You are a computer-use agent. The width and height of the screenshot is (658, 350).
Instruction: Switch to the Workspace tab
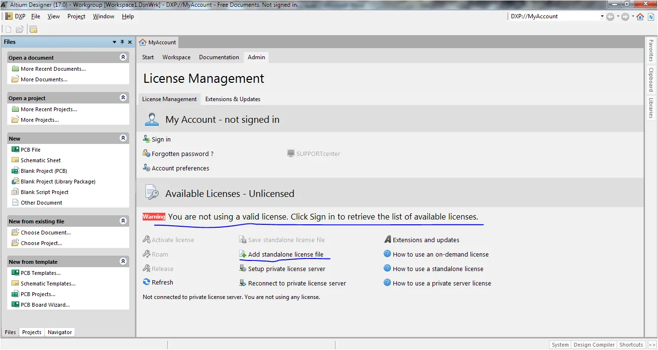coord(176,57)
